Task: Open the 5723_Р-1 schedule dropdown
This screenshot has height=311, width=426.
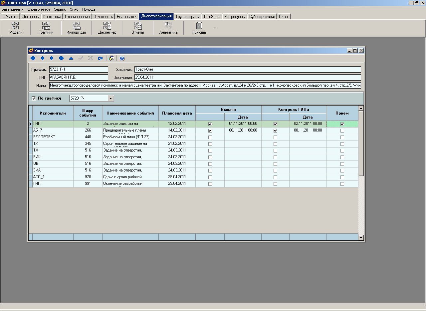Action: (111, 98)
